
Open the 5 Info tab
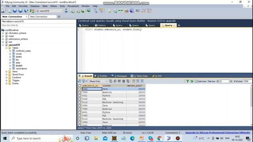[157, 76]
